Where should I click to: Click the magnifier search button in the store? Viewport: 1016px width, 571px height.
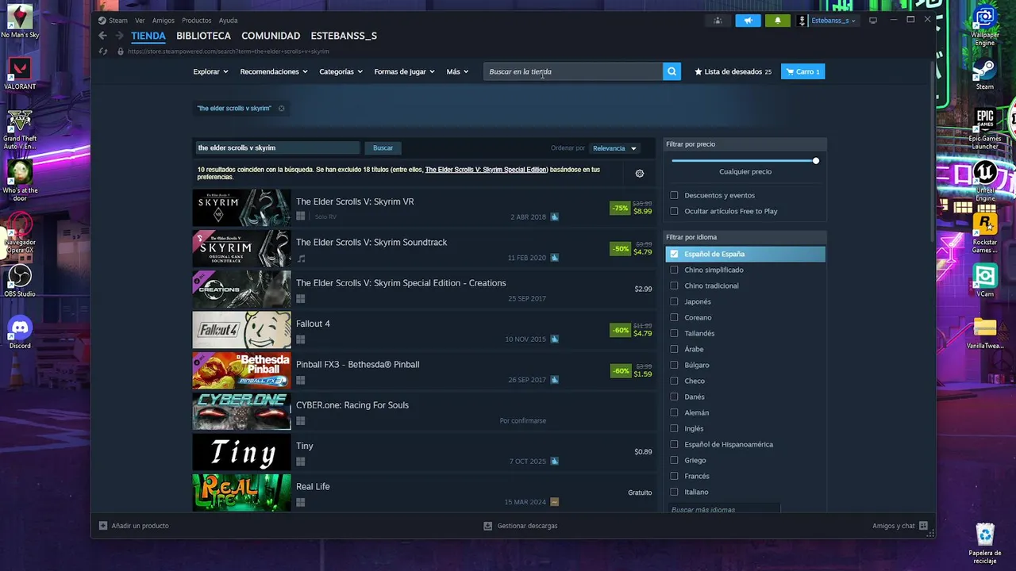[672, 71]
